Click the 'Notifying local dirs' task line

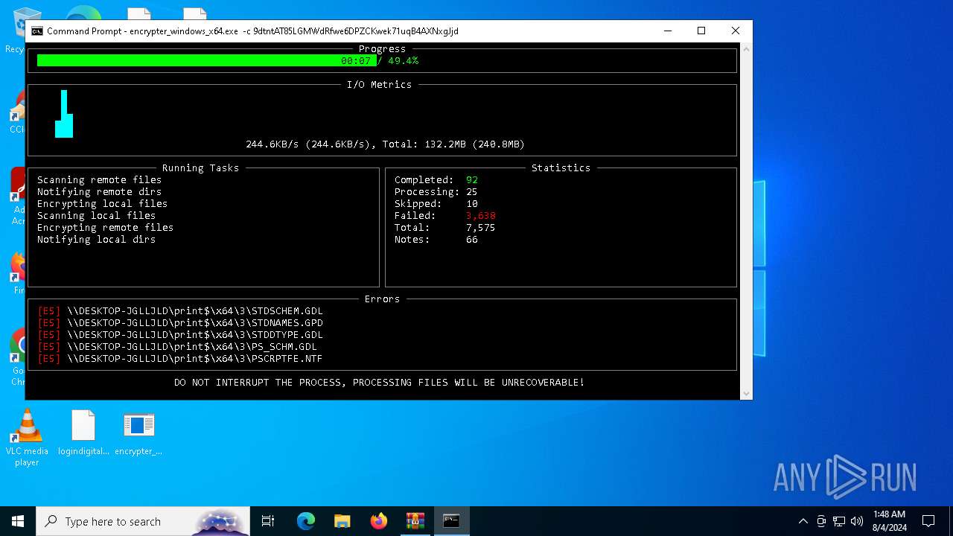click(96, 239)
